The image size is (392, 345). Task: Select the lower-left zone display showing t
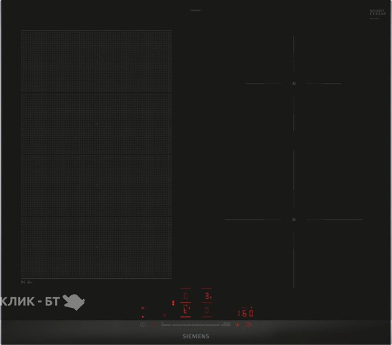[185, 310]
